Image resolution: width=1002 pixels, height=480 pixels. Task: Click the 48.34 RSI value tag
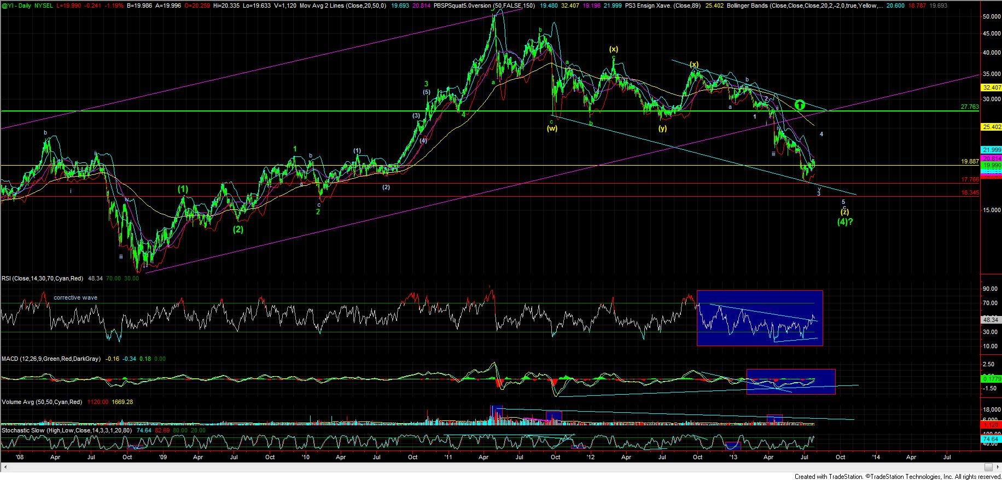(992, 320)
